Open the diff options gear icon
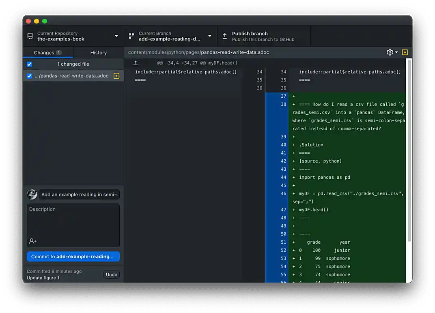This screenshot has height=313, width=435. [x=388, y=52]
